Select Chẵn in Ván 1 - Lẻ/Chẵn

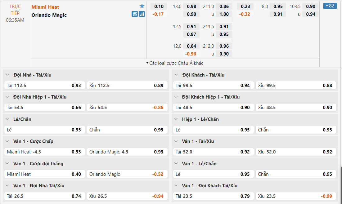[296, 174]
